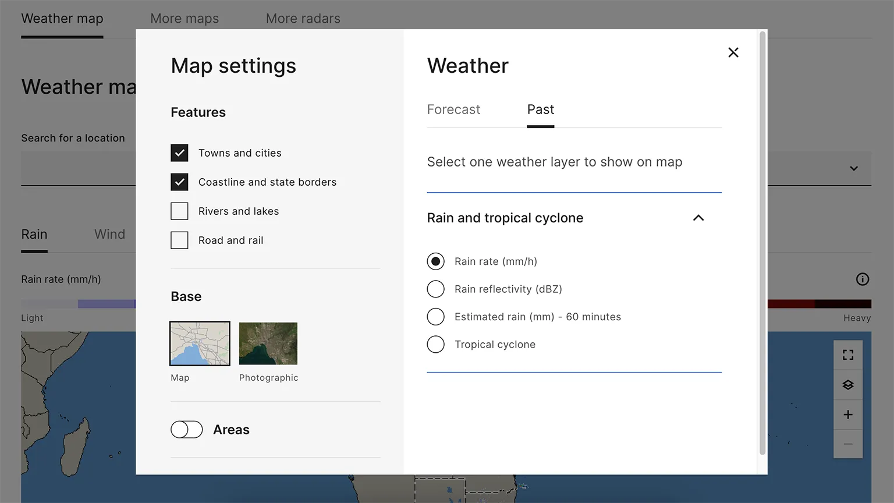Toggle the Areas switch on

point(187,430)
